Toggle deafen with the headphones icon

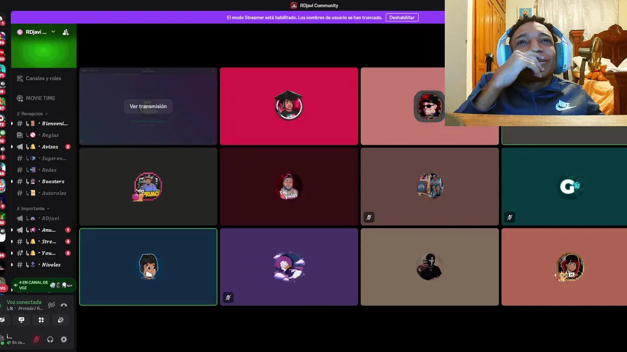[50, 339]
